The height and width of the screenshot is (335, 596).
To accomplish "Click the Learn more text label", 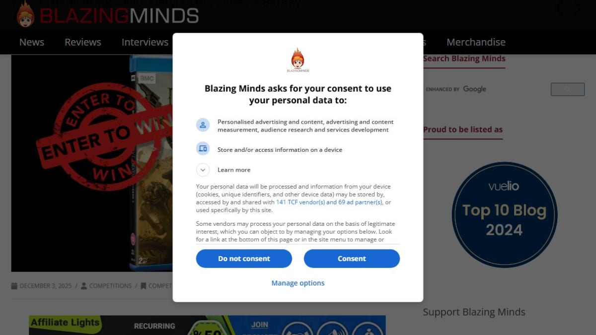I will tap(234, 170).
